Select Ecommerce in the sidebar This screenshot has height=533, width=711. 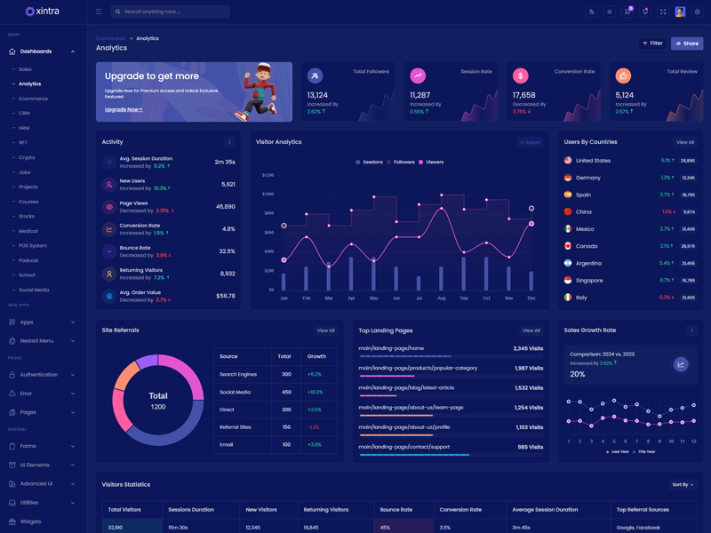point(33,99)
